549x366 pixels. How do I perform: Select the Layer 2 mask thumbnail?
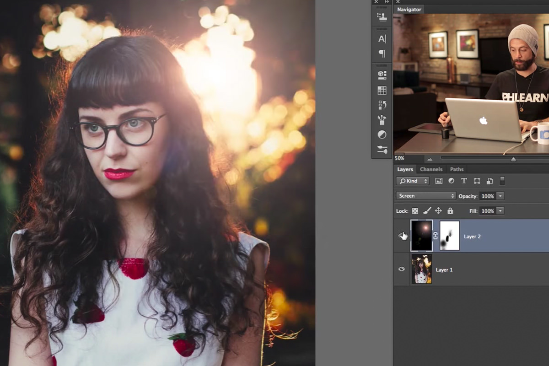coord(449,236)
